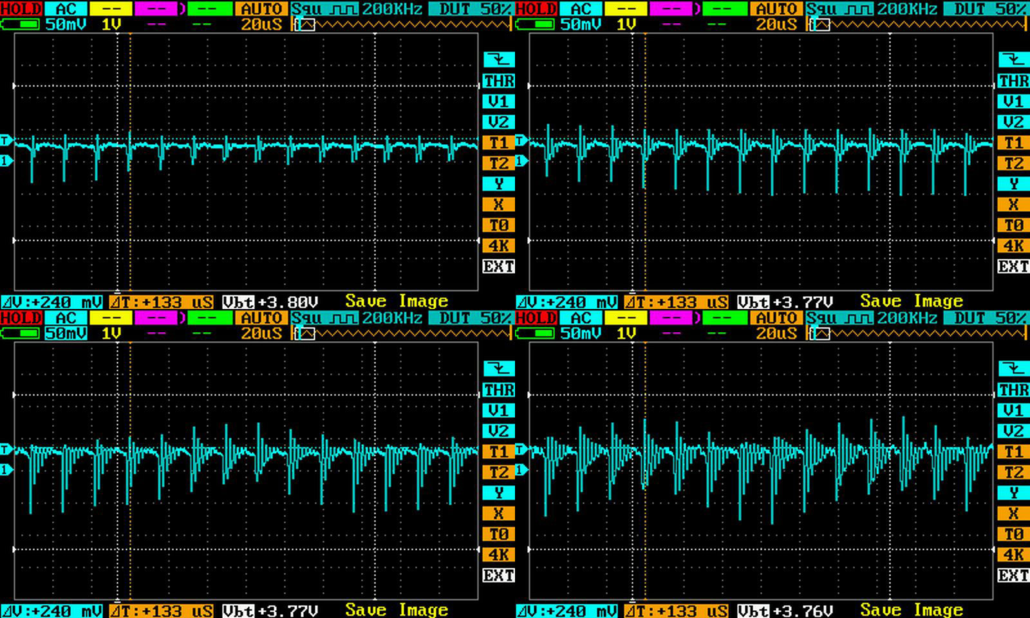
Task: Click the T trigger level marker in bottom-left scope
Action: [x=6, y=449]
